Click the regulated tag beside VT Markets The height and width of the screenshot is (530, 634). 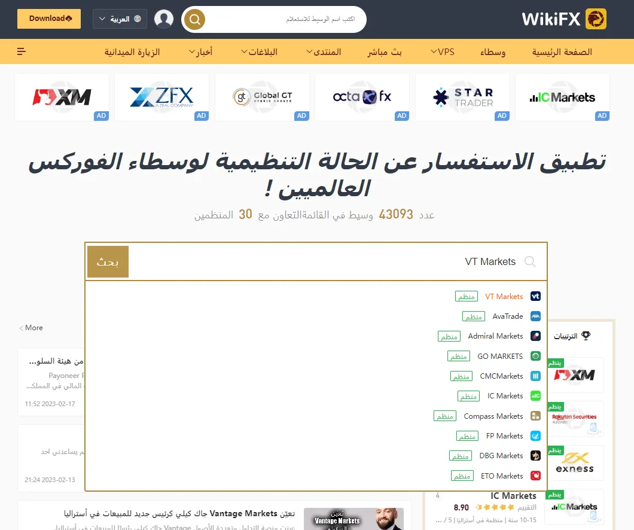(466, 296)
